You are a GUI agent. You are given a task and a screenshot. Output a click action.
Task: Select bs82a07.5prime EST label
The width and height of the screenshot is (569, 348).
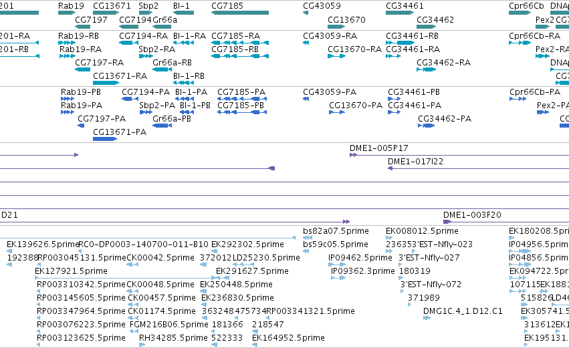[x=336, y=231]
